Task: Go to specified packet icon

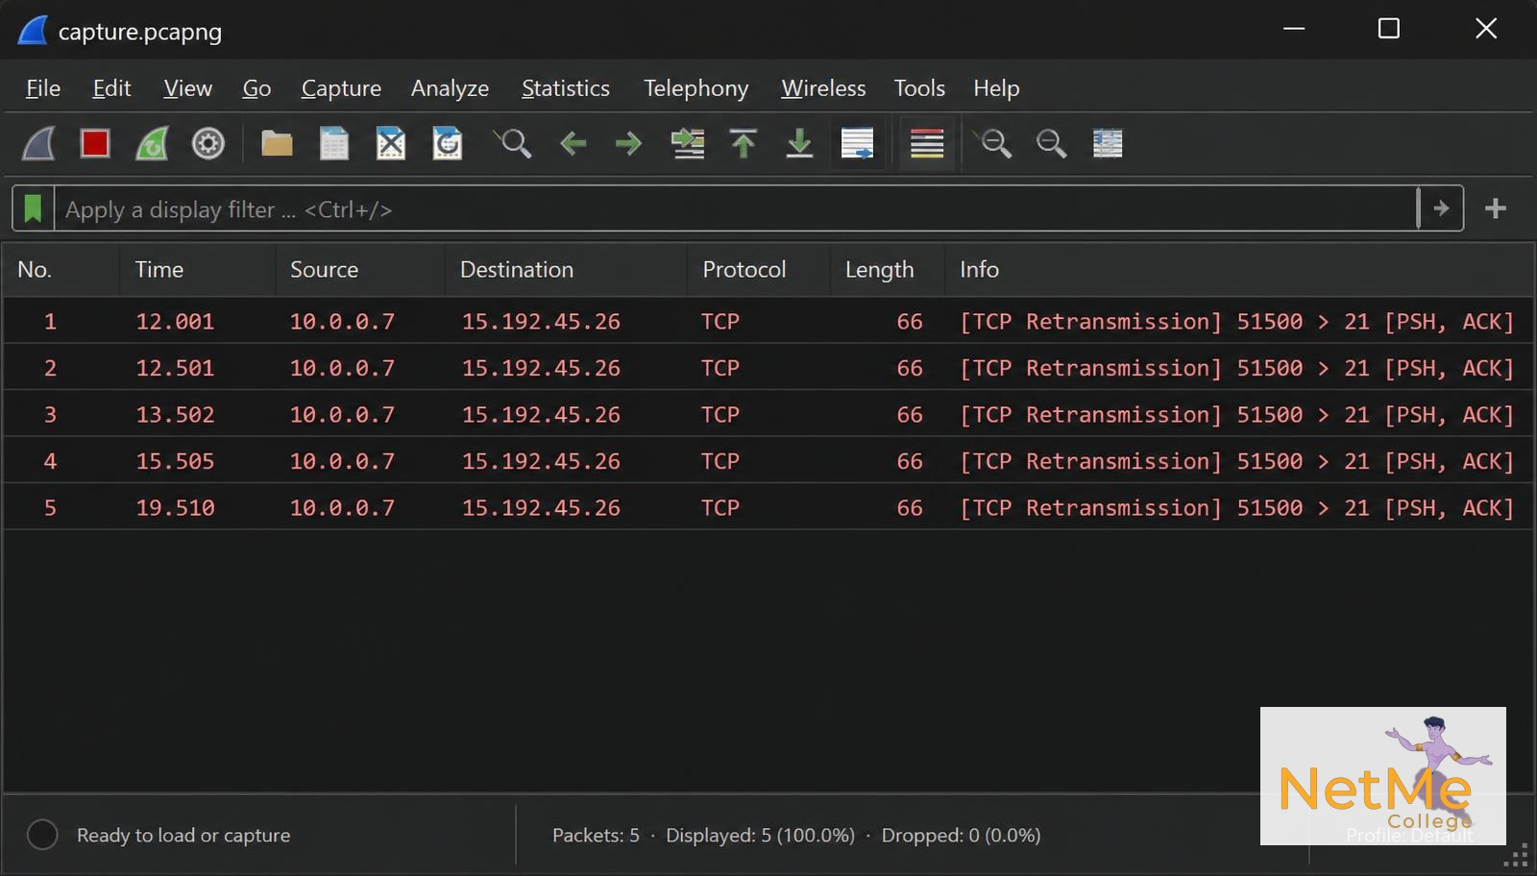Action: point(687,144)
